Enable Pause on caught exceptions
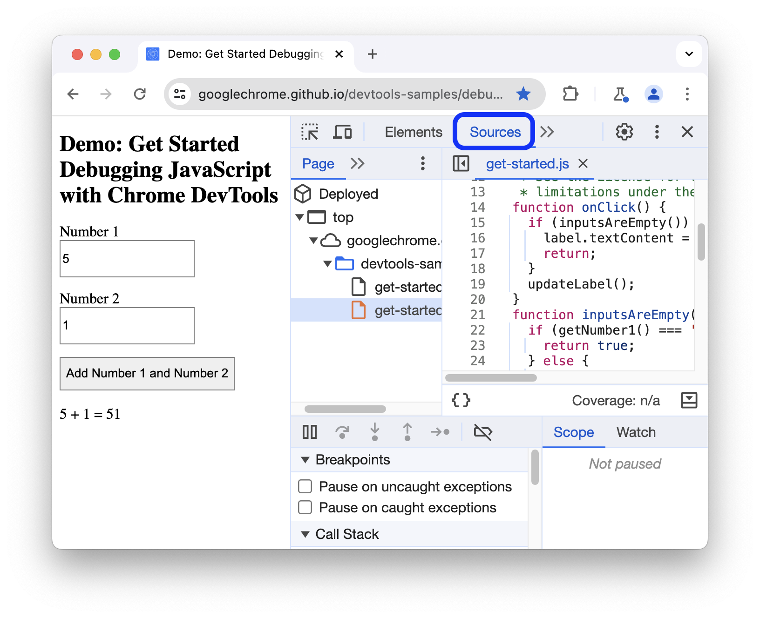760x618 pixels. click(305, 507)
